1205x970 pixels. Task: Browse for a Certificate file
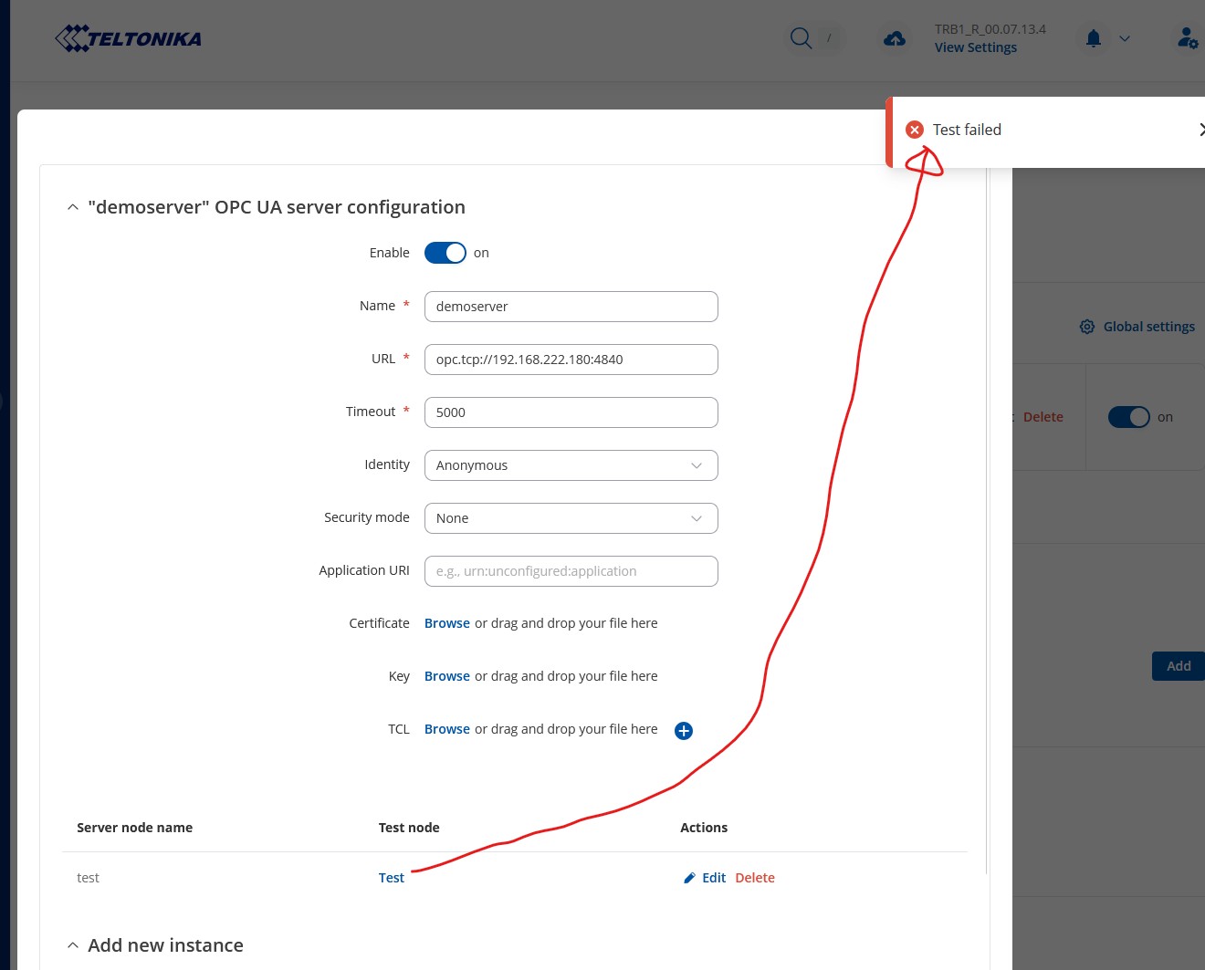pos(447,623)
